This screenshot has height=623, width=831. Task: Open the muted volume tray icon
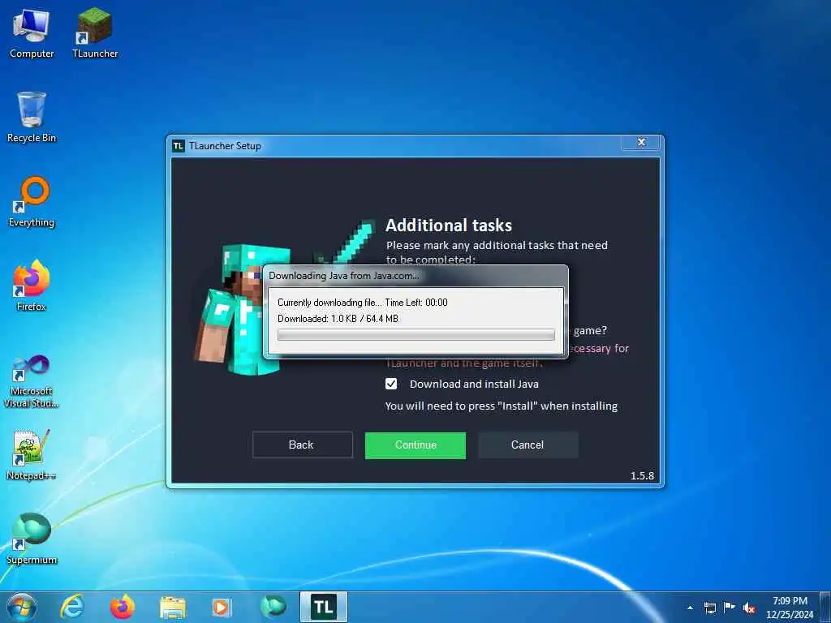coord(749,608)
